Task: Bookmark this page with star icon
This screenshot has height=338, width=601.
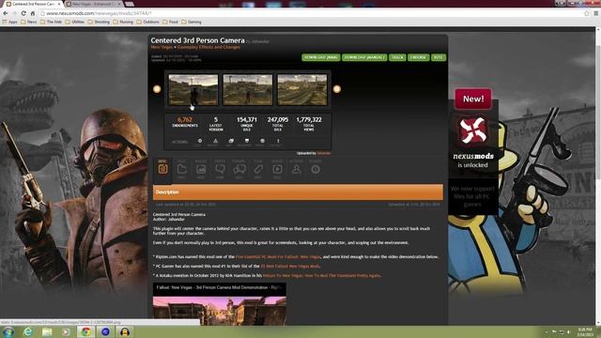Action: point(587,13)
